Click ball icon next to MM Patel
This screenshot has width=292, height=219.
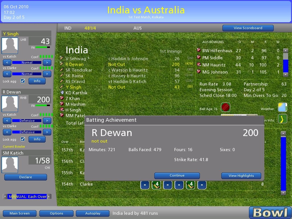(x=62, y=115)
